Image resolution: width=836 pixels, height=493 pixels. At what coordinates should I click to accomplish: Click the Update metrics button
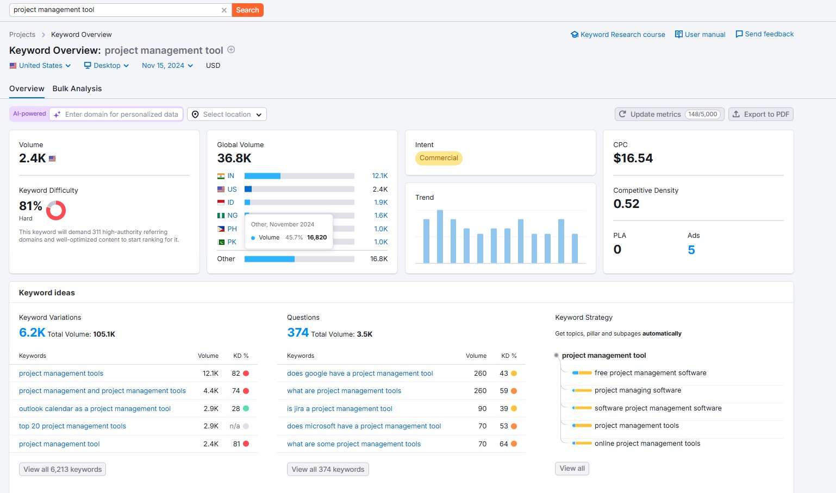(x=669, y=114)
